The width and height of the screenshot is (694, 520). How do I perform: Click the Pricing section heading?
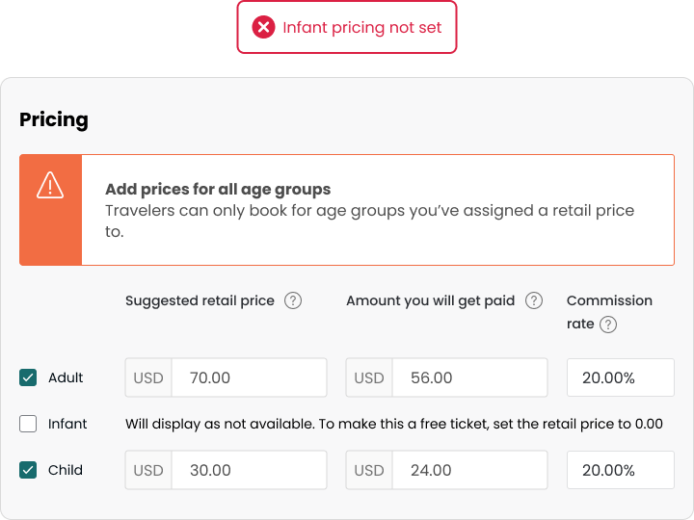click(54, 119)
